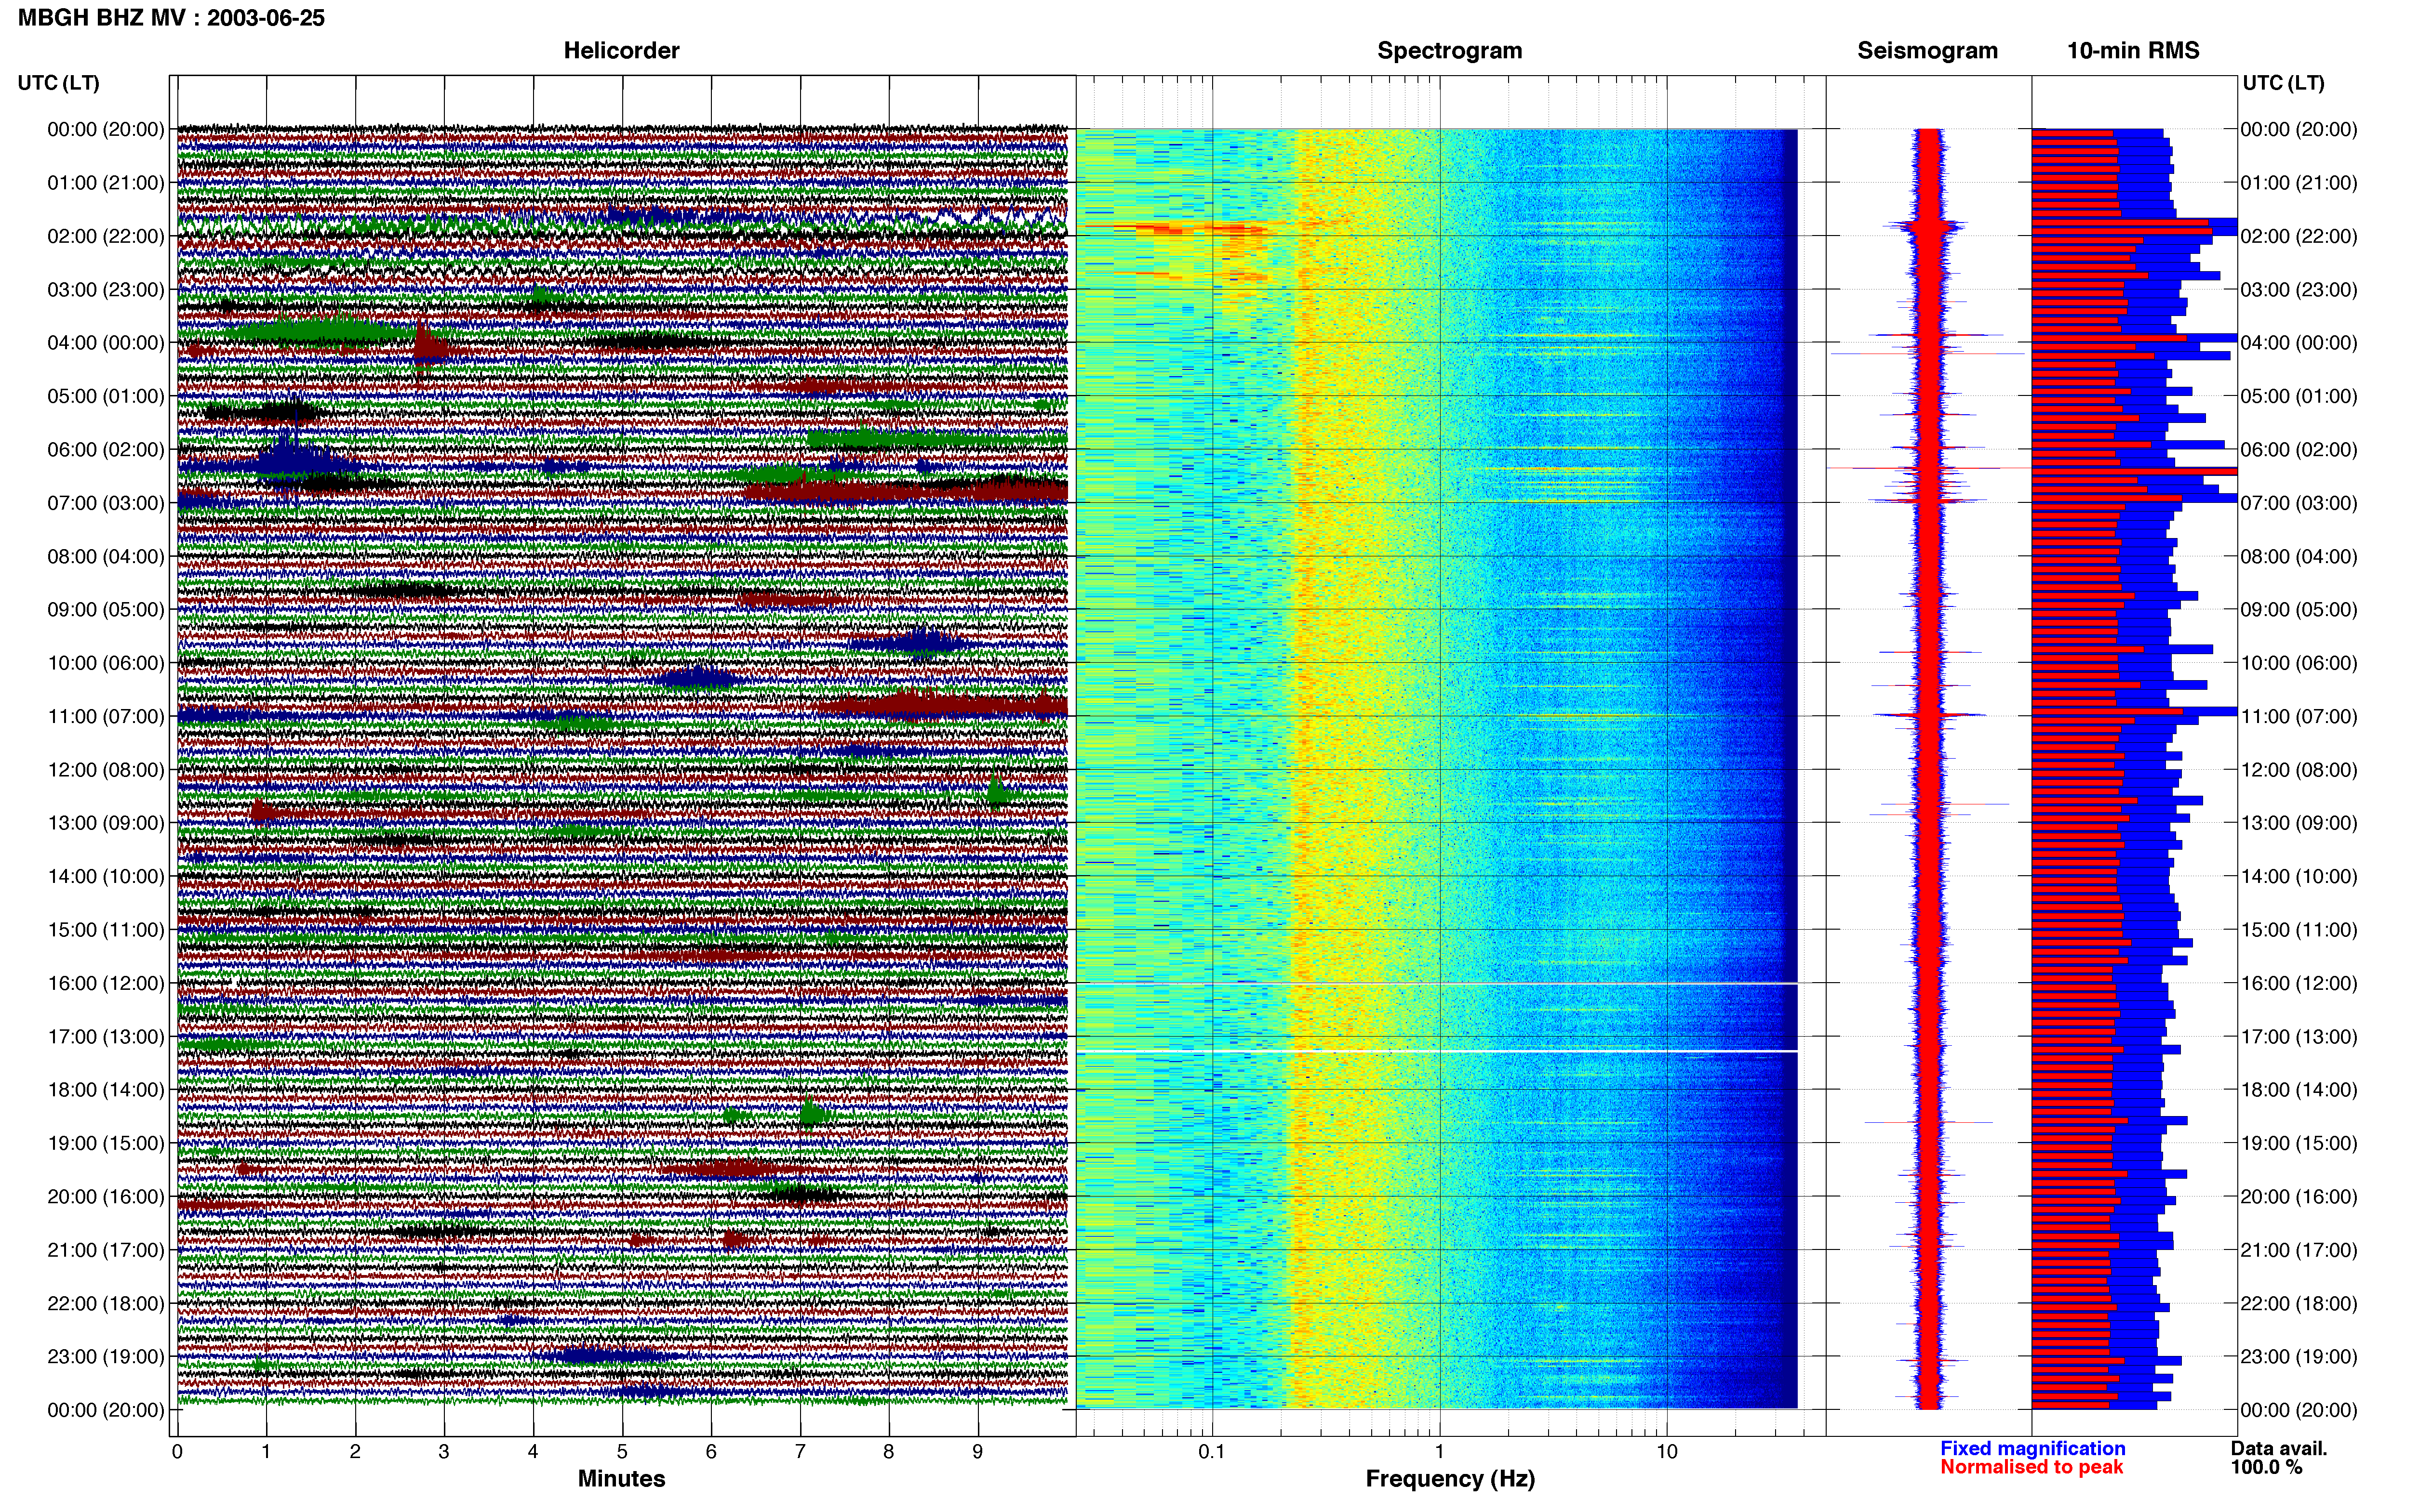
Task: Select the Minutes axis tick "1"
Action: [x=266, y=1452]
